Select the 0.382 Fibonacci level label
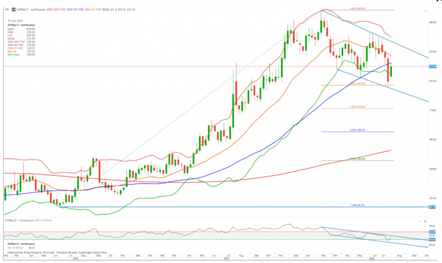The height and width of the screenshot is (263, 442). pos(358,84)
